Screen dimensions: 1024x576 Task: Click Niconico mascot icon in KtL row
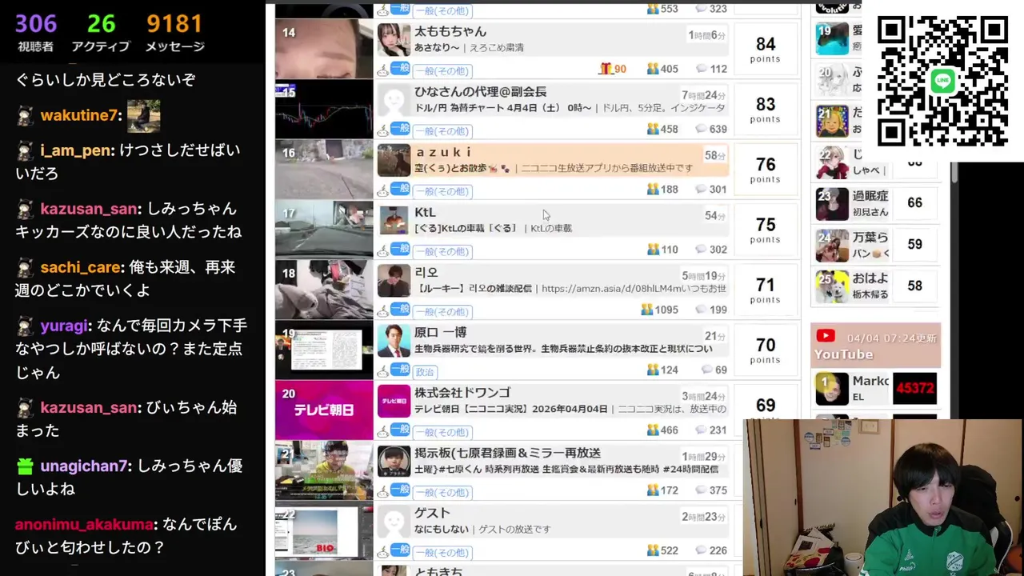(x=382, y=250)
